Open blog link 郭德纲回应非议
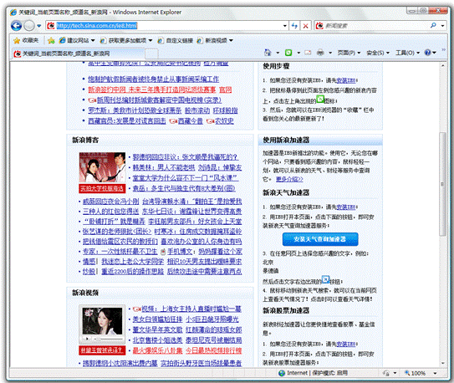454x383 pixels. (186, 157)
